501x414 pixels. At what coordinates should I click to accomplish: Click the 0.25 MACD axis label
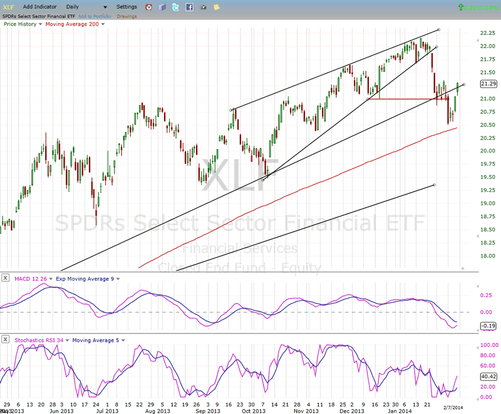pos(486,295)
